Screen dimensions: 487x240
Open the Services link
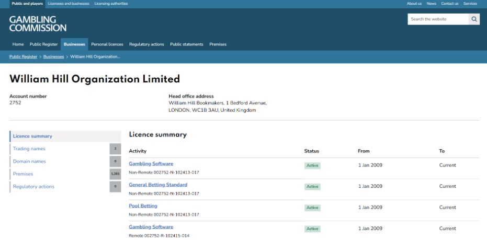[x=470, y=4]
